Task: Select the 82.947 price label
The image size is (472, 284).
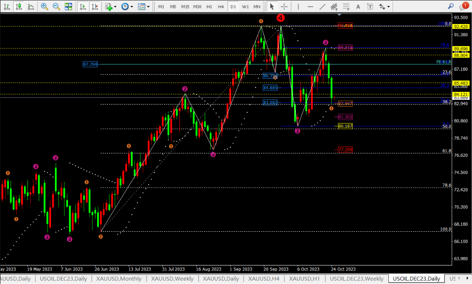Action: (x=345, y=103)
